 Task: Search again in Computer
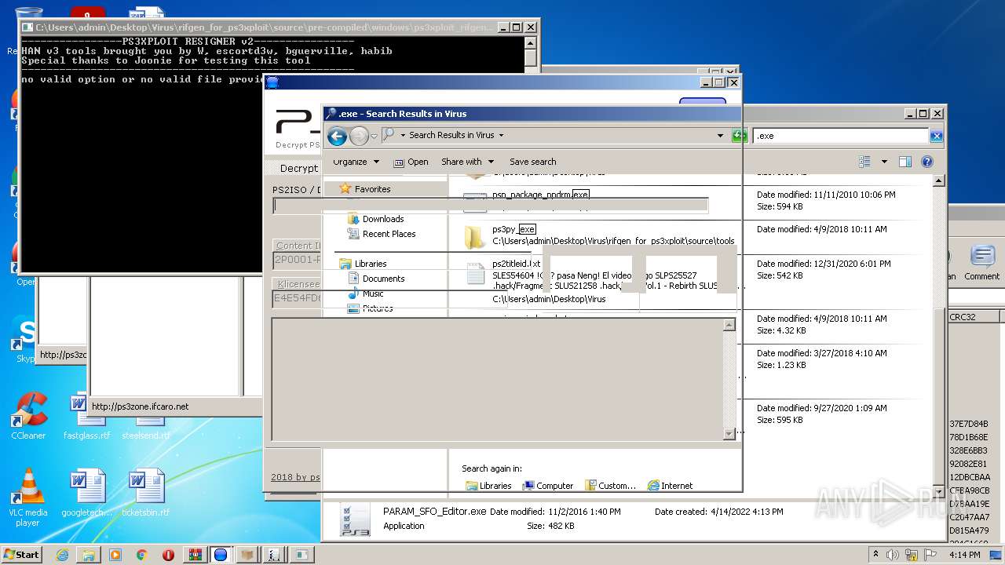[548, 486]
